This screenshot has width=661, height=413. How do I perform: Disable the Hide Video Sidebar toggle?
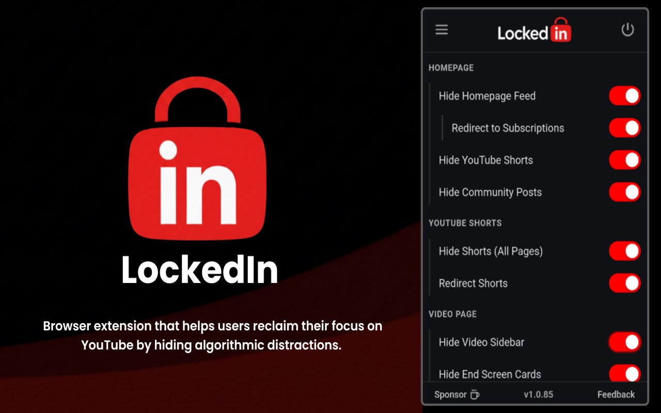[624, 342]
